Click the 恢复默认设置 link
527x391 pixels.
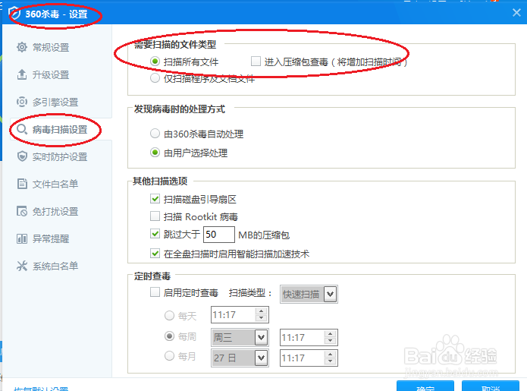click(41, 388)
